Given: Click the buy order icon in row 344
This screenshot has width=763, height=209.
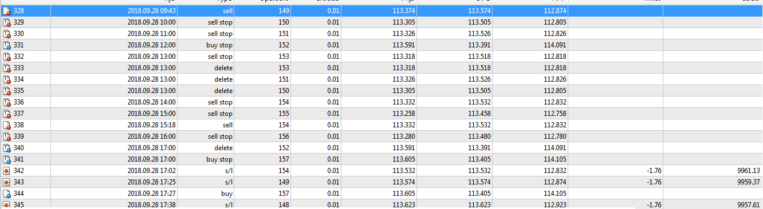Looking at the screenshot, I should 7,194.
